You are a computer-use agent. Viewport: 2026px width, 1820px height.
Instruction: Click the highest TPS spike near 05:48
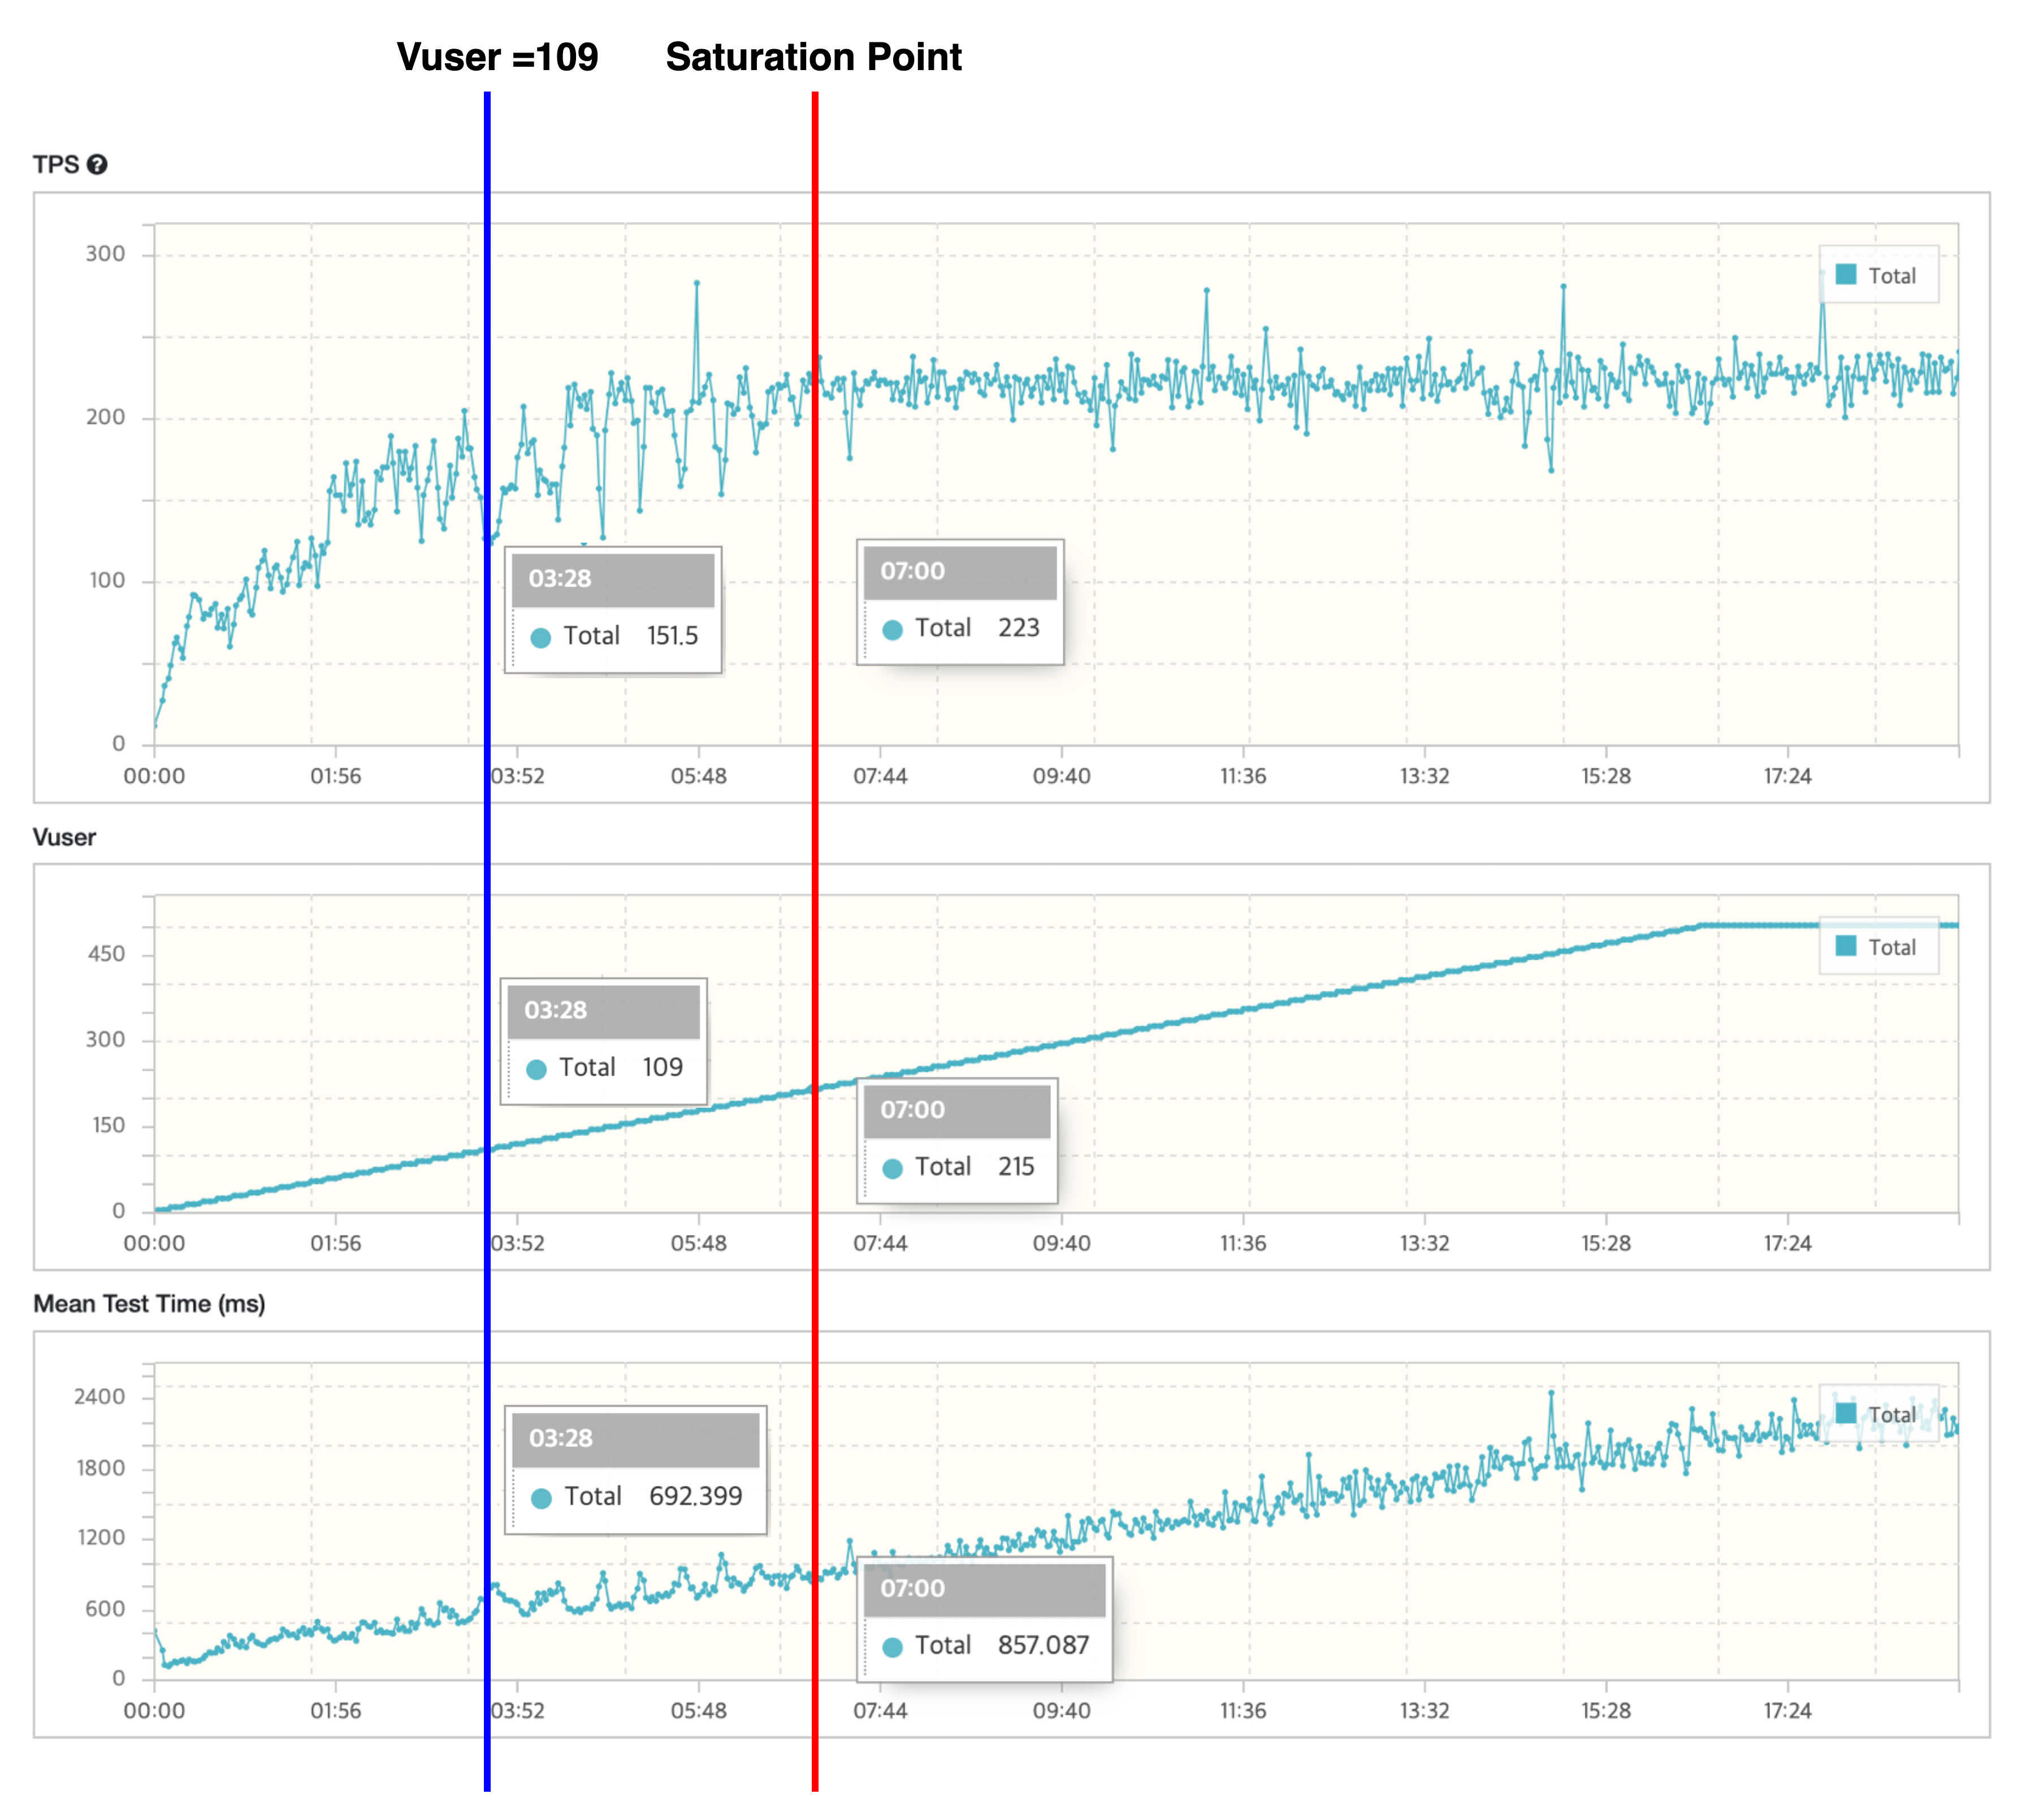(697, 284)
